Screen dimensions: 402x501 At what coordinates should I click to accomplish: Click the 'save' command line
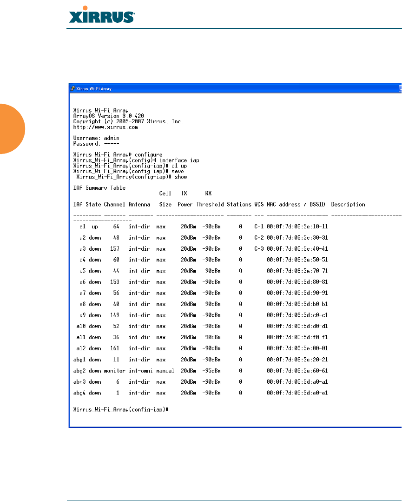click(x=129, y=171)
